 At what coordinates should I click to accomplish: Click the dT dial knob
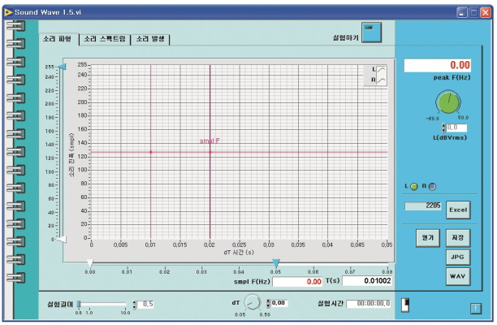tap(253, 303)
